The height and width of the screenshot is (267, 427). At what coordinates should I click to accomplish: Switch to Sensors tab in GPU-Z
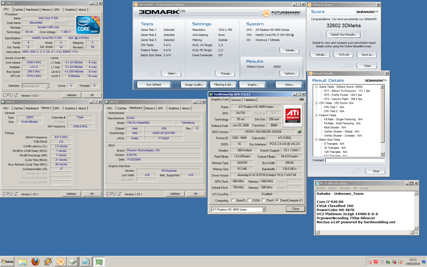click(236, 100)
